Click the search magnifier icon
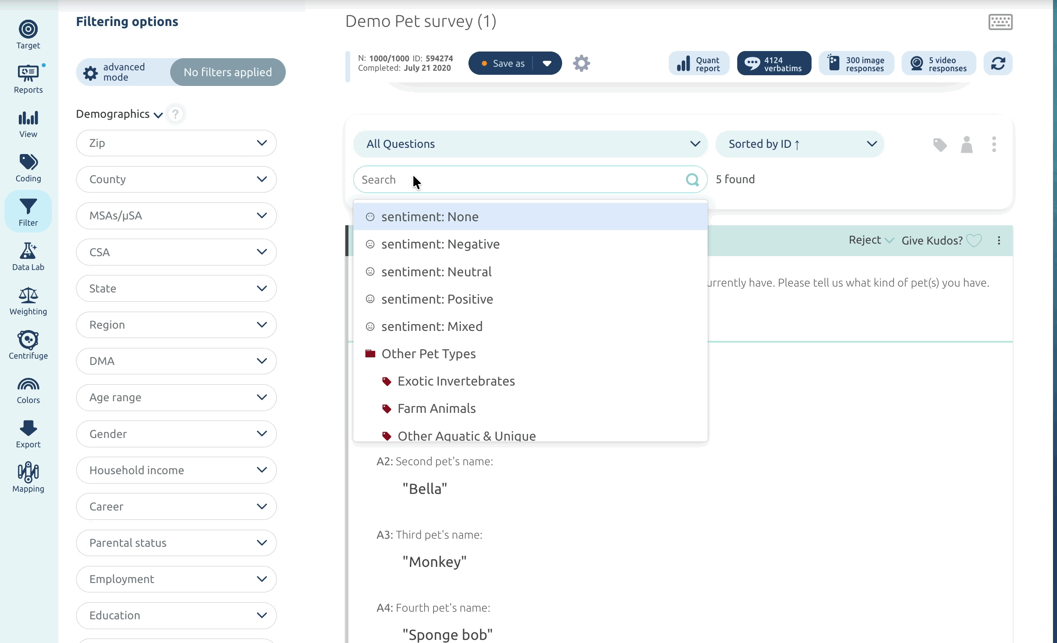The height and width of the screenshot is (643, 1057). 692,180
